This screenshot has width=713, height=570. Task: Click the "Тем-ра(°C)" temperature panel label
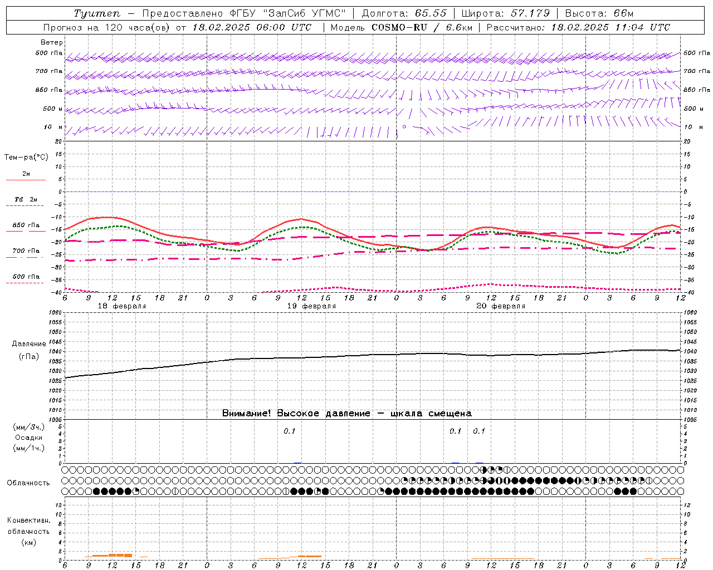26,158
